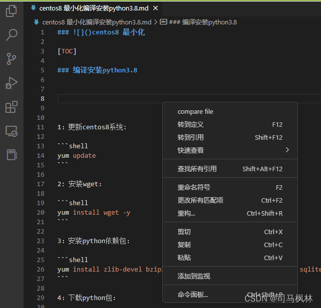Click the breadcrumb symbol string icon
321x308 pixels.
pos(163,21)
